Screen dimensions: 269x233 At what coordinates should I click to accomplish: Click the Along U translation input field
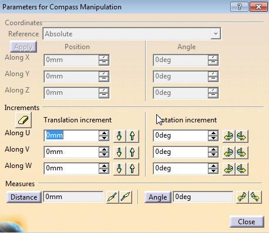[71, 135]
